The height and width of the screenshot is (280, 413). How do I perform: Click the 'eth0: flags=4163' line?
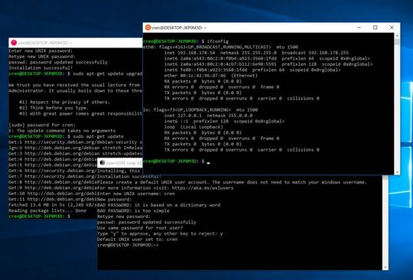pyautogui.click(x=220, y=47)
